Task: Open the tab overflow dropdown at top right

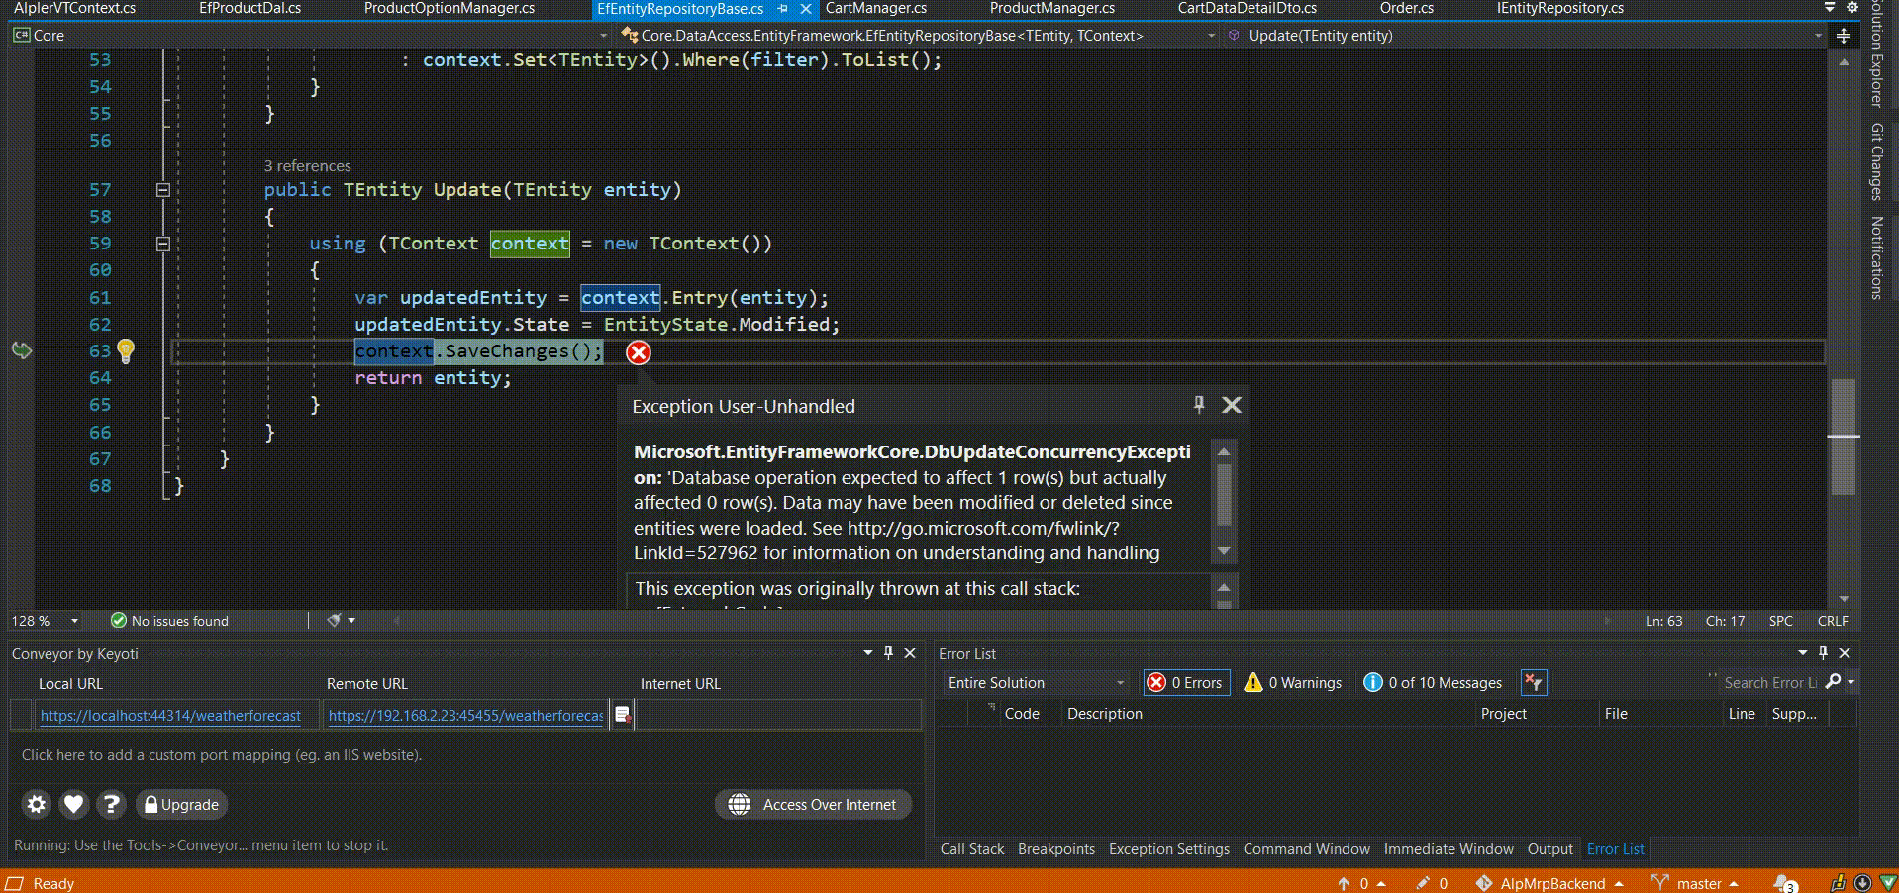Action: [1830, 8]
